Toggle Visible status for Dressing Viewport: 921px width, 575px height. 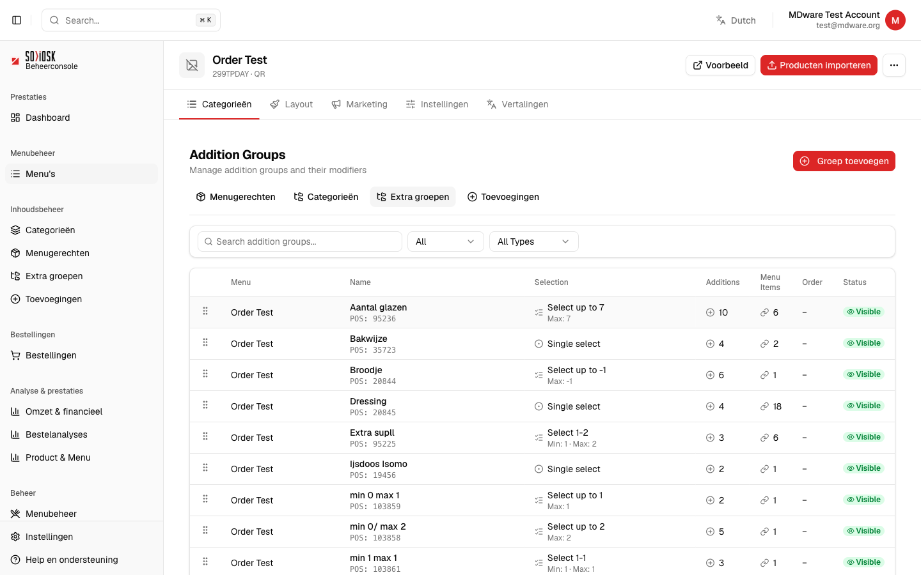(863, 406)
